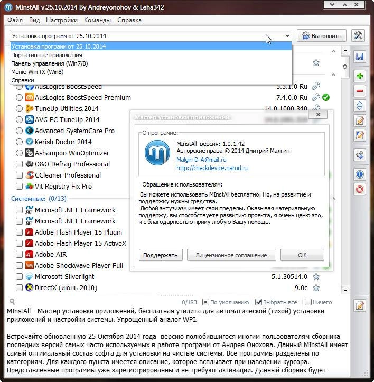Click the pencil icon with blue corner mark

[x=360, y=135]
